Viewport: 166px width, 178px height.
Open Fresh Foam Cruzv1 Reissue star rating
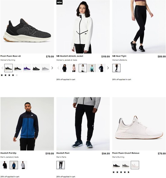point(121,172)
